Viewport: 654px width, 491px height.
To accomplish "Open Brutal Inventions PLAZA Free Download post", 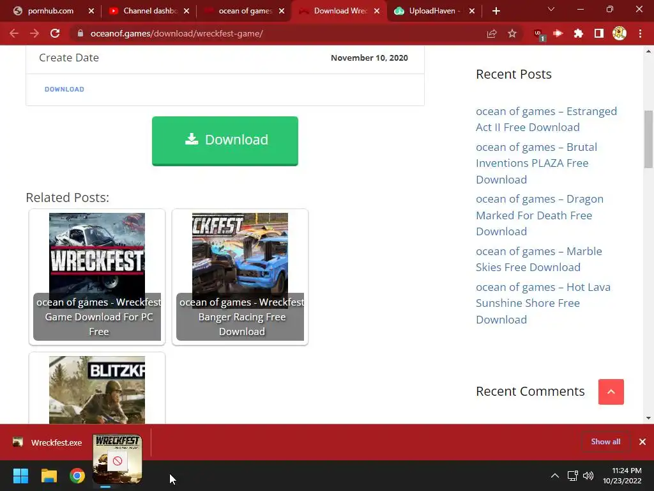I will 536,163.
